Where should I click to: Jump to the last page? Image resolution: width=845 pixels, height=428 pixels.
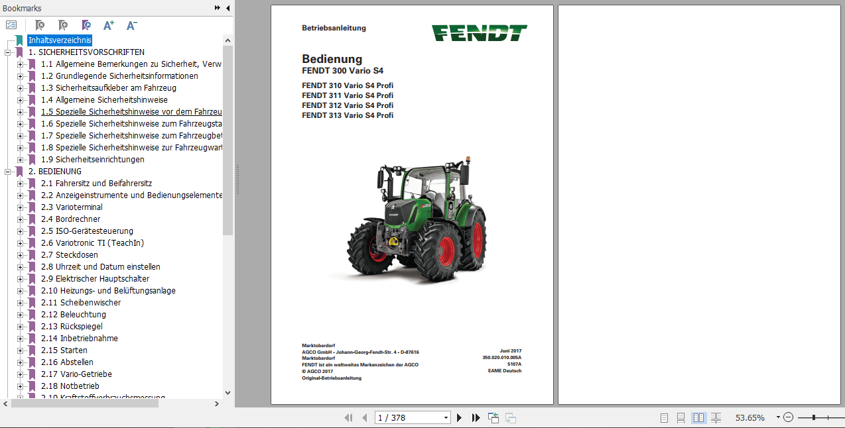pos(476,417)
